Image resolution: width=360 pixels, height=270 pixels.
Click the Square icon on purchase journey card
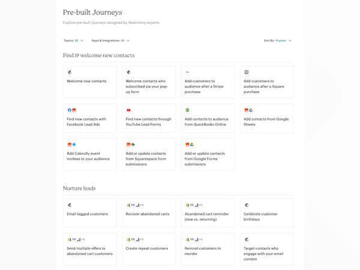click(246, 72)
